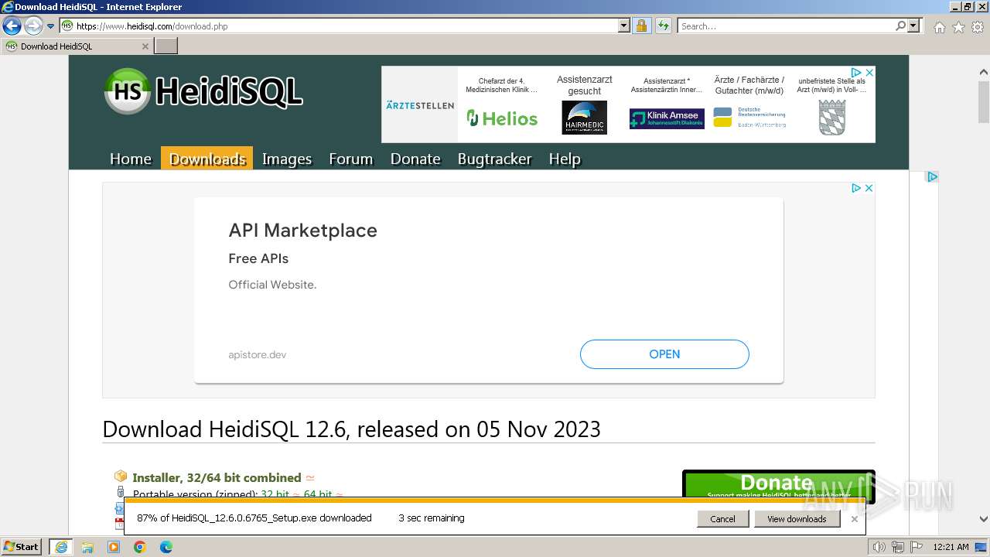Close the top banner ad with X
This screenshot has height=557, width=990.
[x=869, y=73]
